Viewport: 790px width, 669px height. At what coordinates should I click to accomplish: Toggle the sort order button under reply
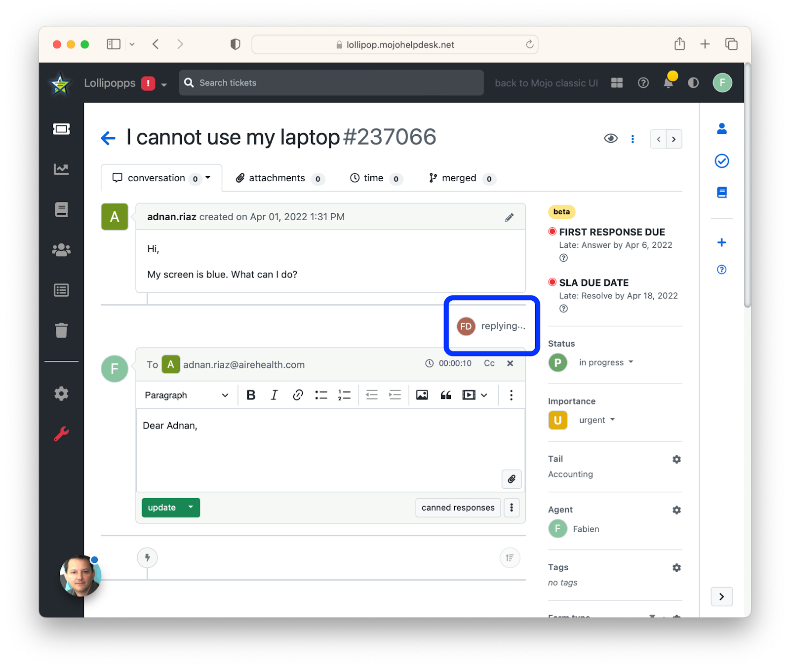coord(510,558)
